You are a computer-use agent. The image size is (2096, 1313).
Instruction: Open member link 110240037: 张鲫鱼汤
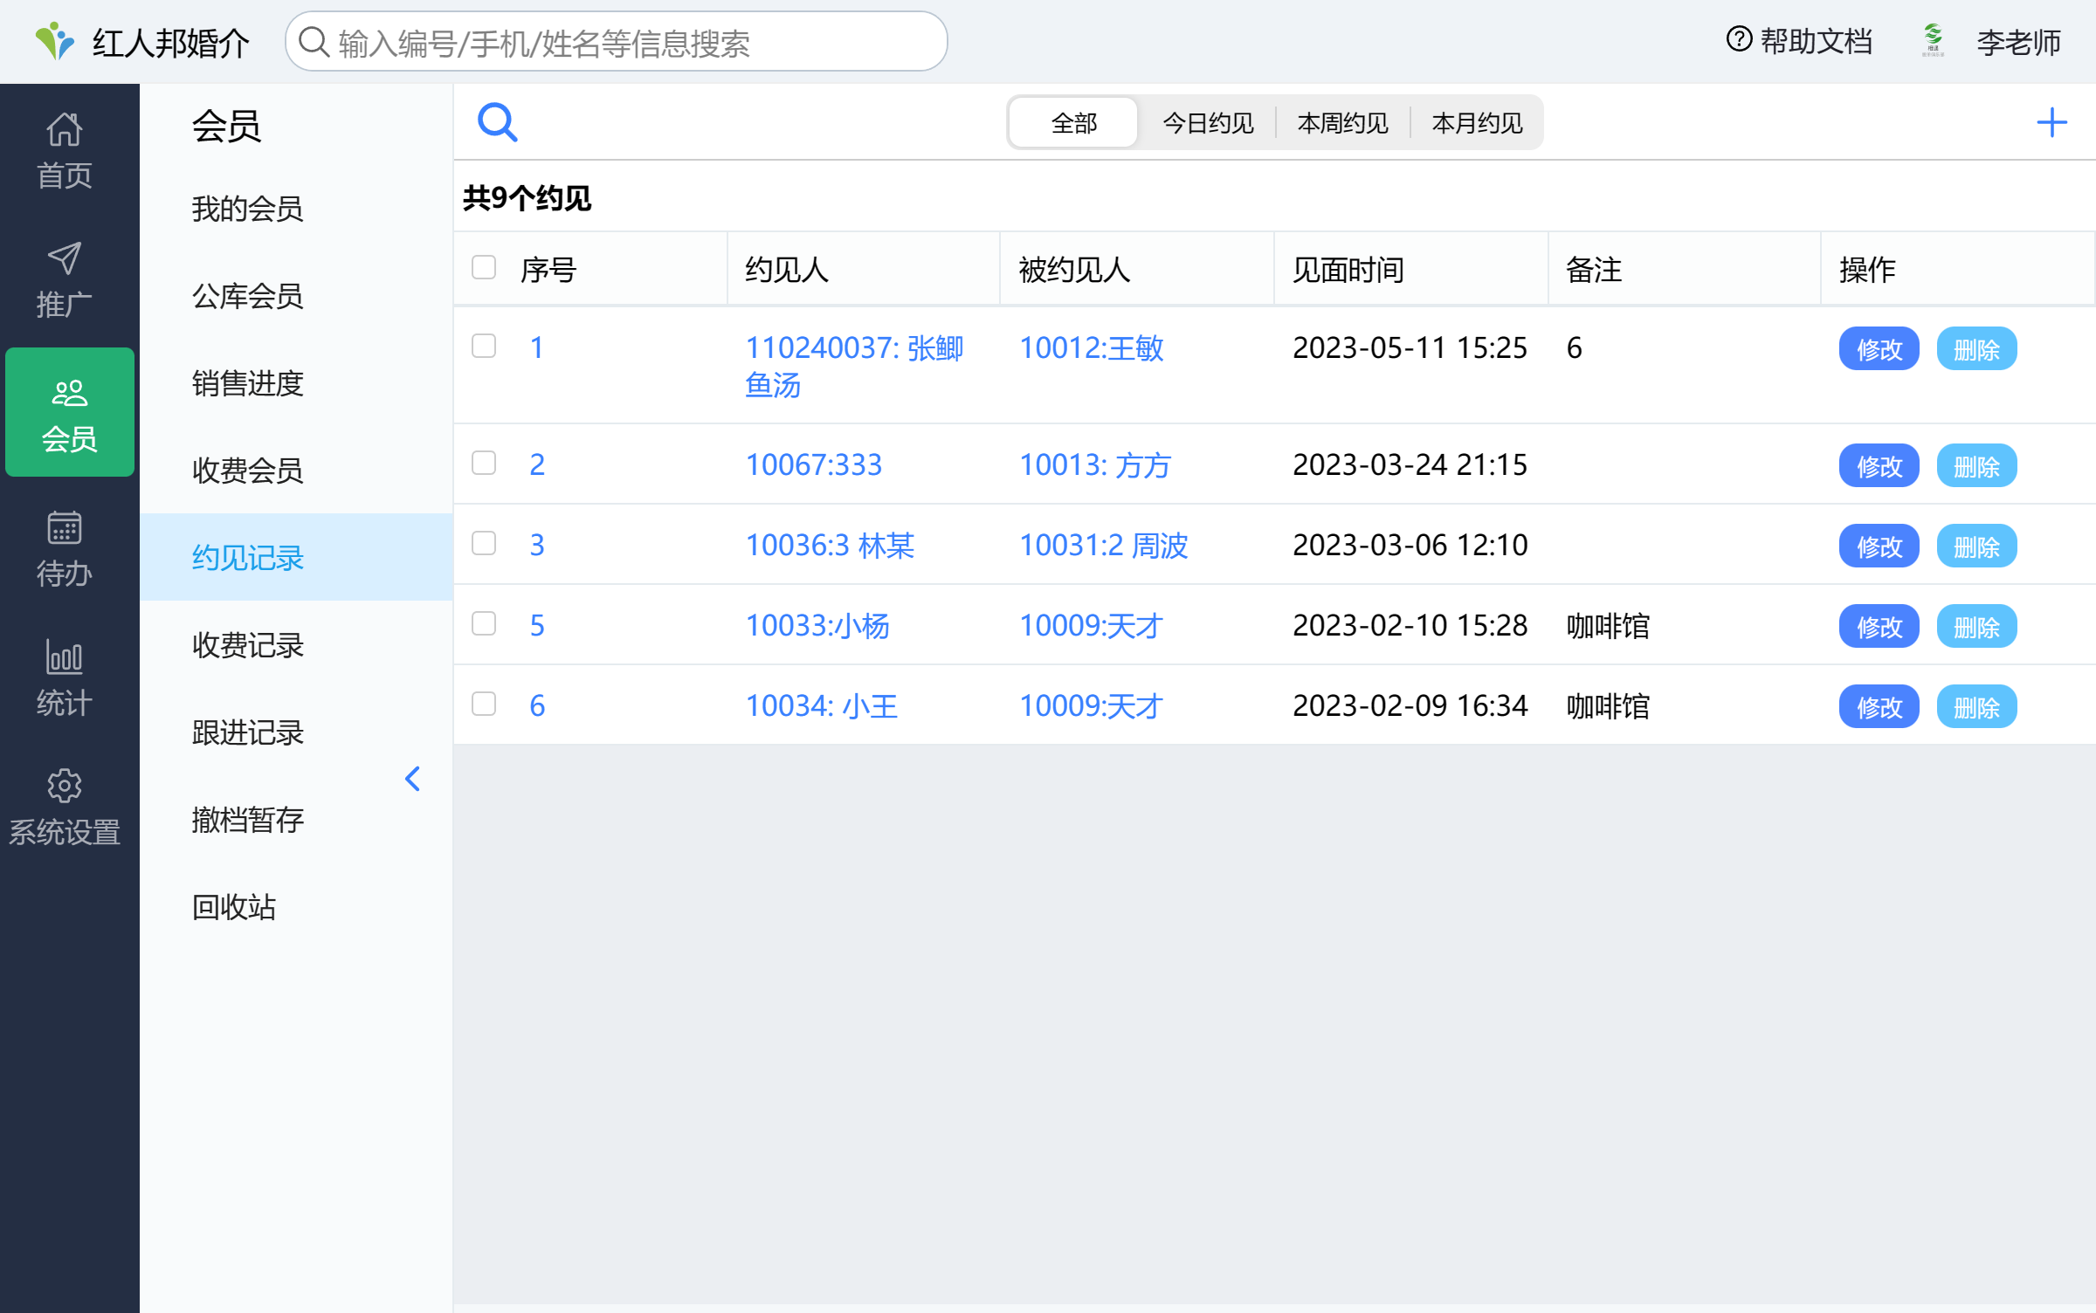pyautogui.click(x=854, y=366)
